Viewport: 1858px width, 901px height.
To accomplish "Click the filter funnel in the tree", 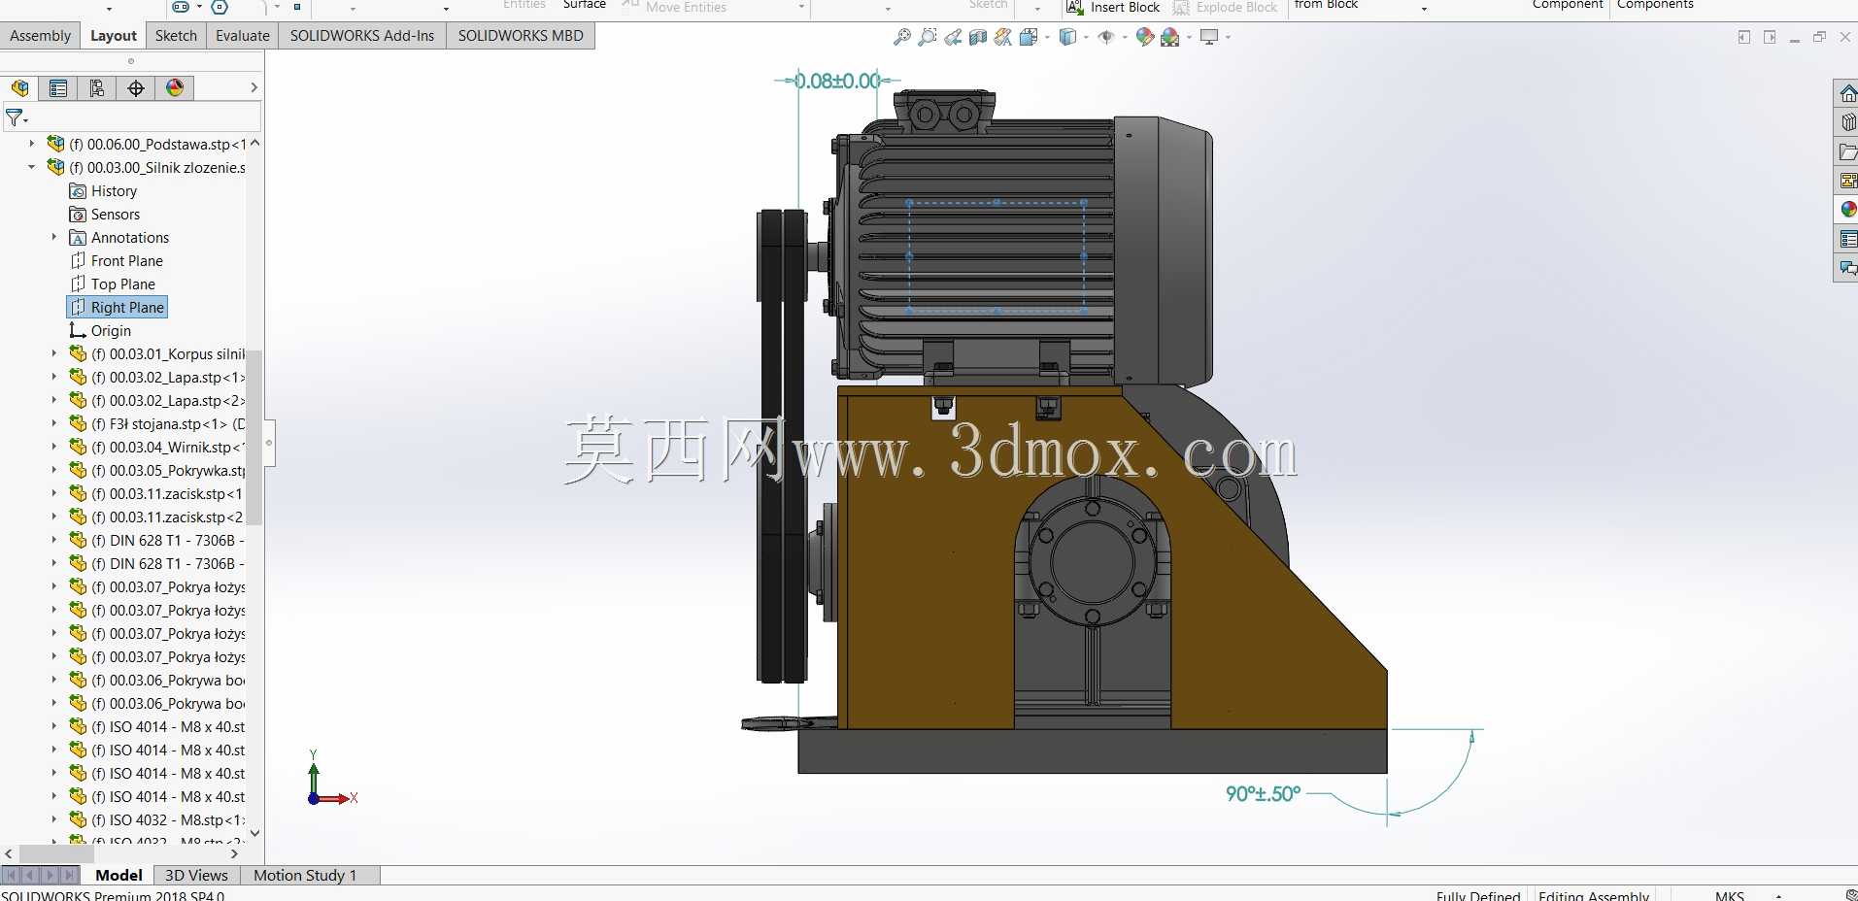I will tap(14, 118).
